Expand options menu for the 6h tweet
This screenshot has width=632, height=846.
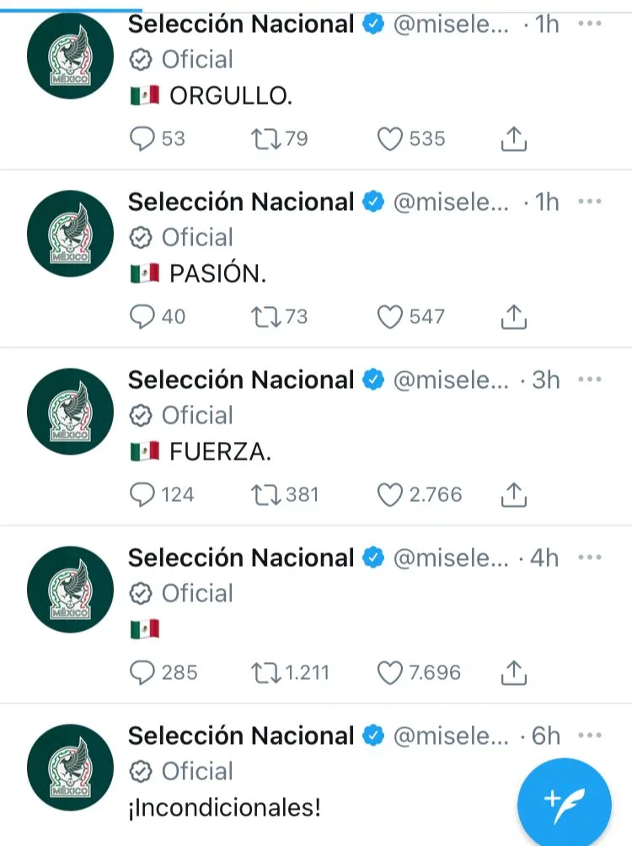tap(589, 736)
